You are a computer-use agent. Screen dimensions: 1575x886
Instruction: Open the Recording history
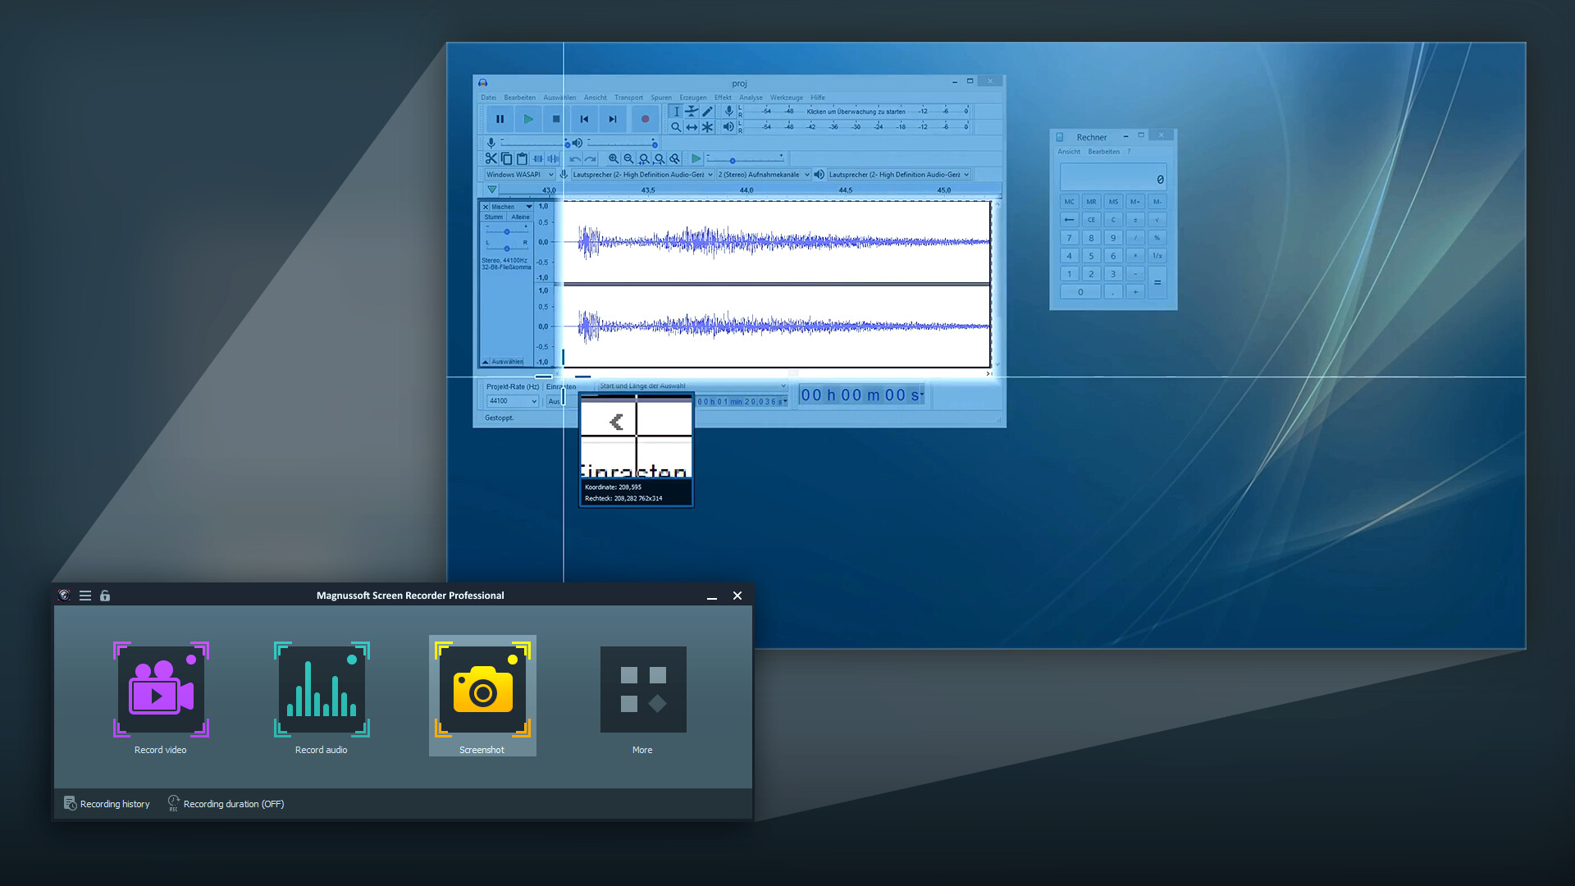click(114, 803)
